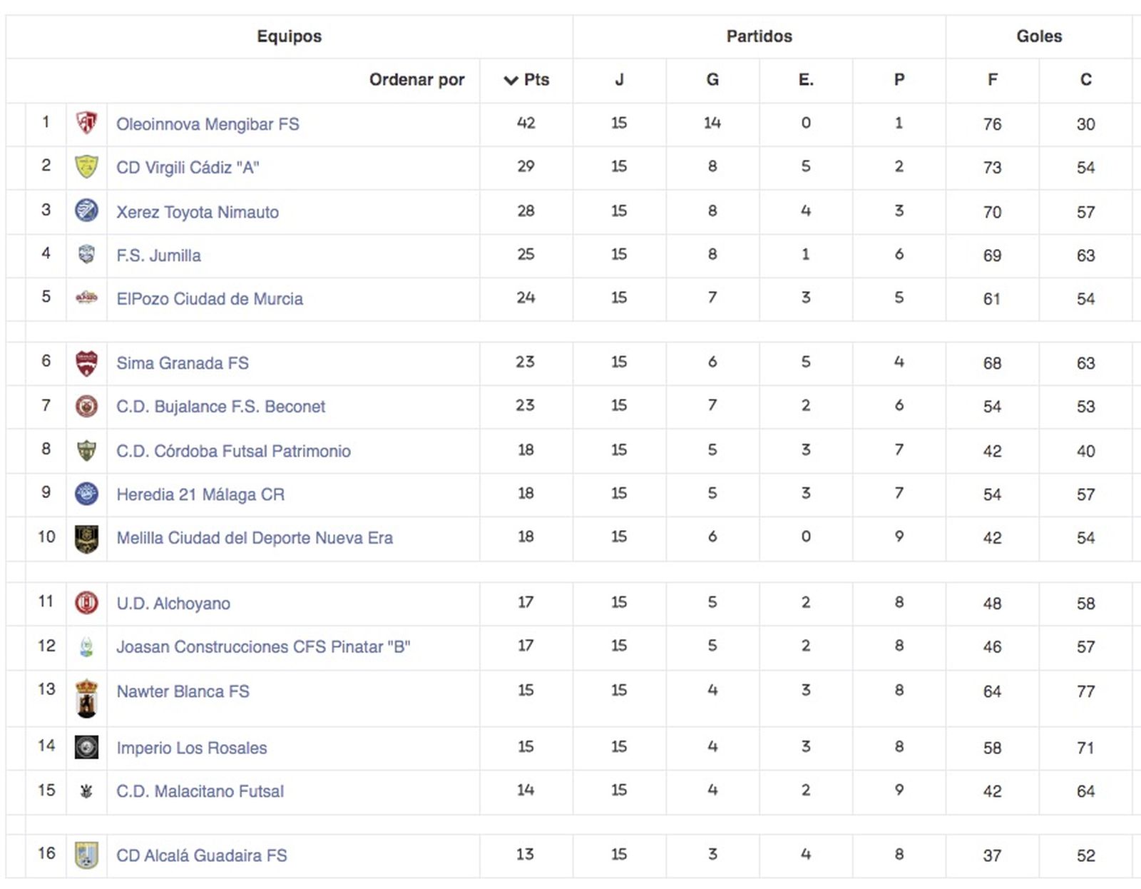The image size is (1141, 889).
Task: Click the Sima Granada FS red crest
Action: click(x=86, y=363)
